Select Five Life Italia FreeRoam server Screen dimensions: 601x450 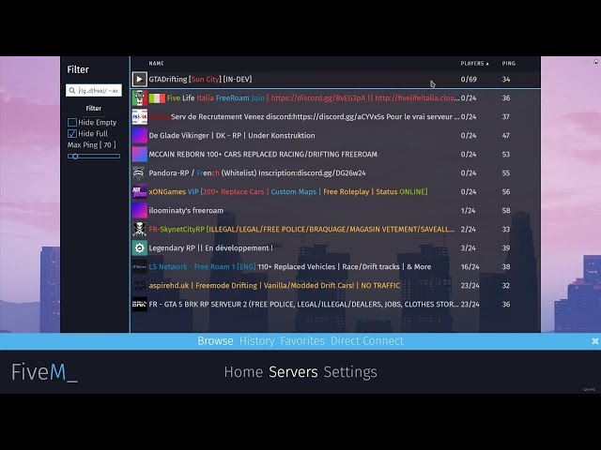336,97
